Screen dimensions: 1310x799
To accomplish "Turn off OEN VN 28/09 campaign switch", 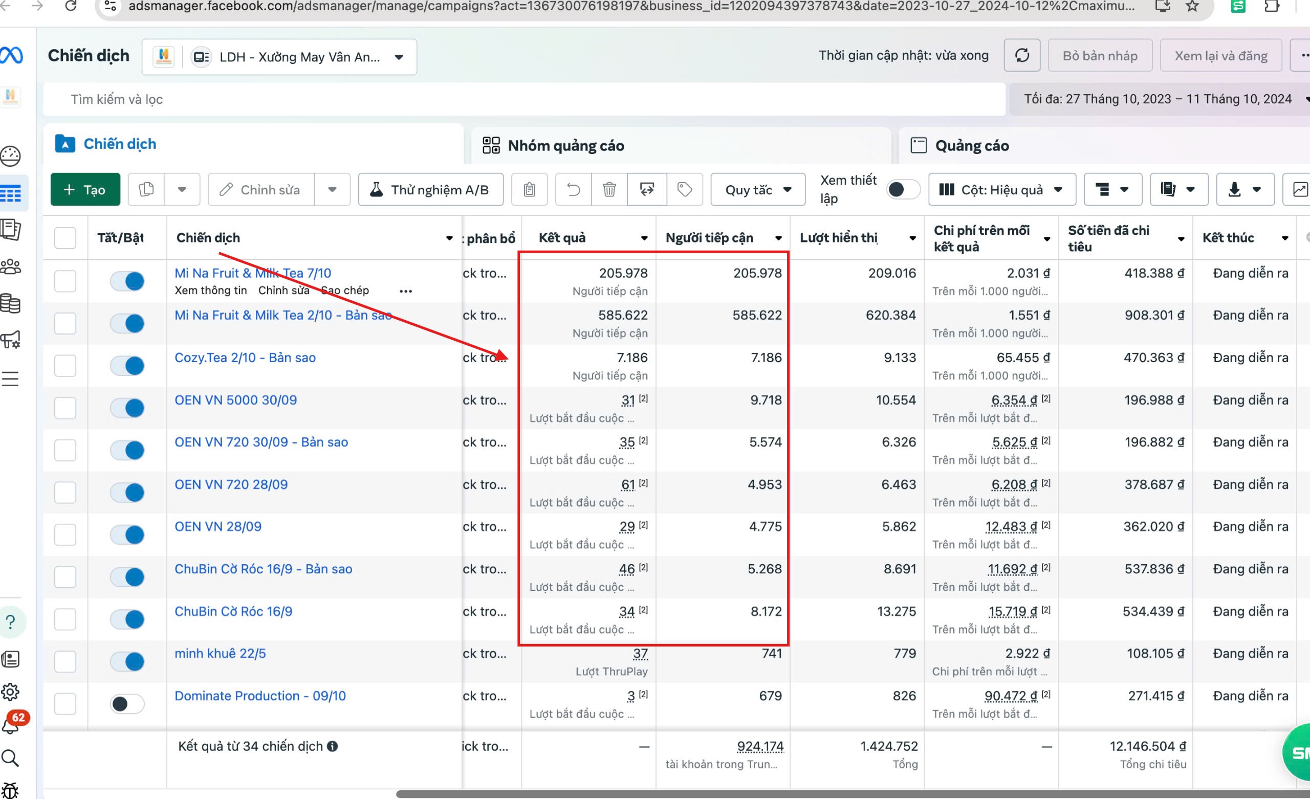I will pos(127,535).
